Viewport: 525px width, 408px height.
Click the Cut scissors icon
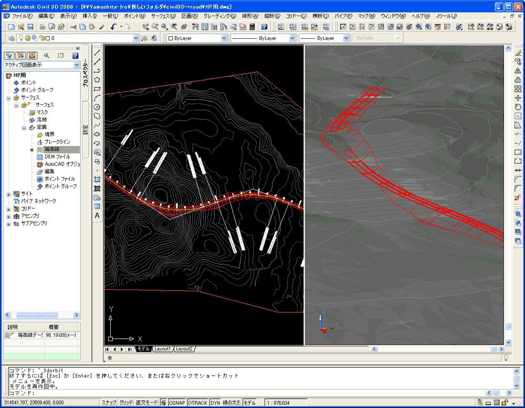(73, 27)
